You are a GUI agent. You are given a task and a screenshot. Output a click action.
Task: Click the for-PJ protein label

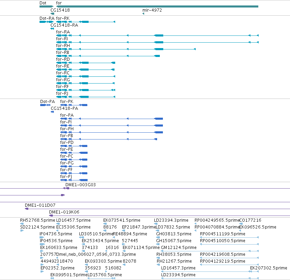[66, 177]
